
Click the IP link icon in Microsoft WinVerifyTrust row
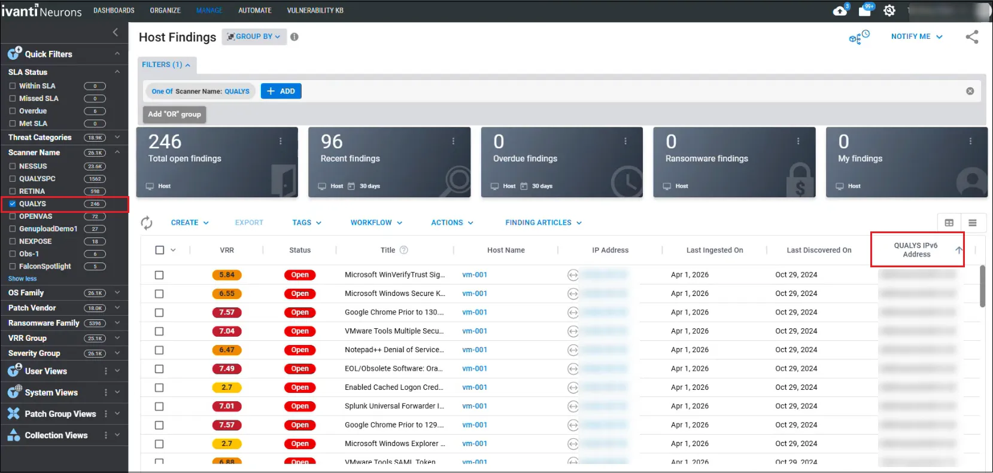coord(573,275)
